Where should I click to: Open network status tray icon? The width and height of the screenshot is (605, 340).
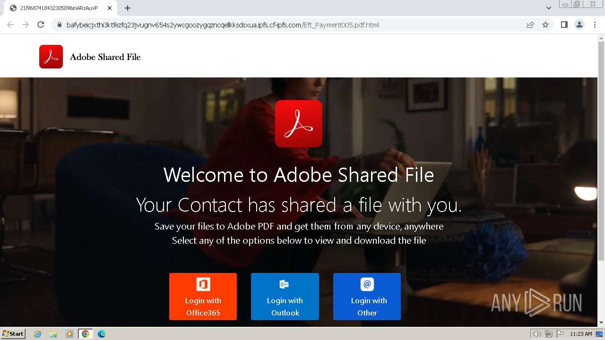(x=549, y=334)
